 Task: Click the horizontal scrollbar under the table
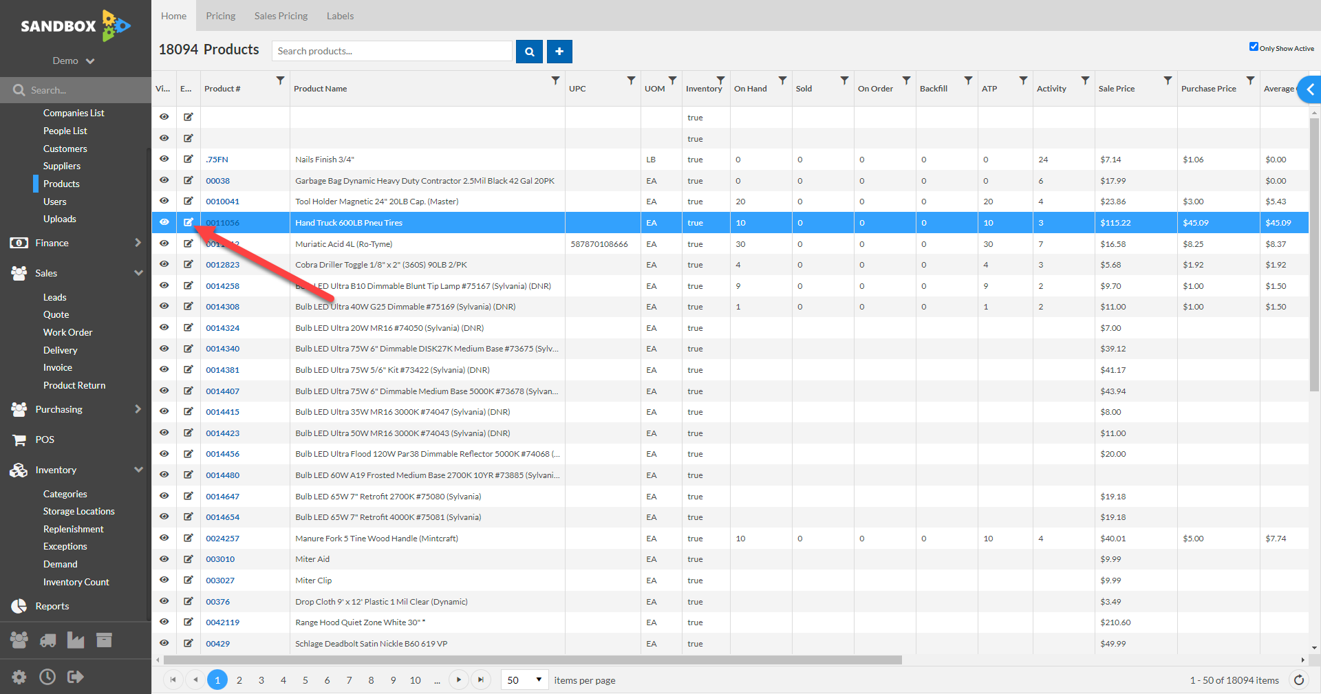click(x=532, y=660)
